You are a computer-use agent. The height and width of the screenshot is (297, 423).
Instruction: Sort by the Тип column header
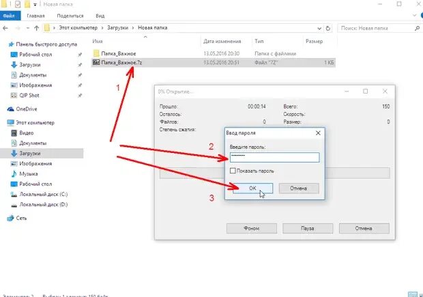[x=259, y=42]
